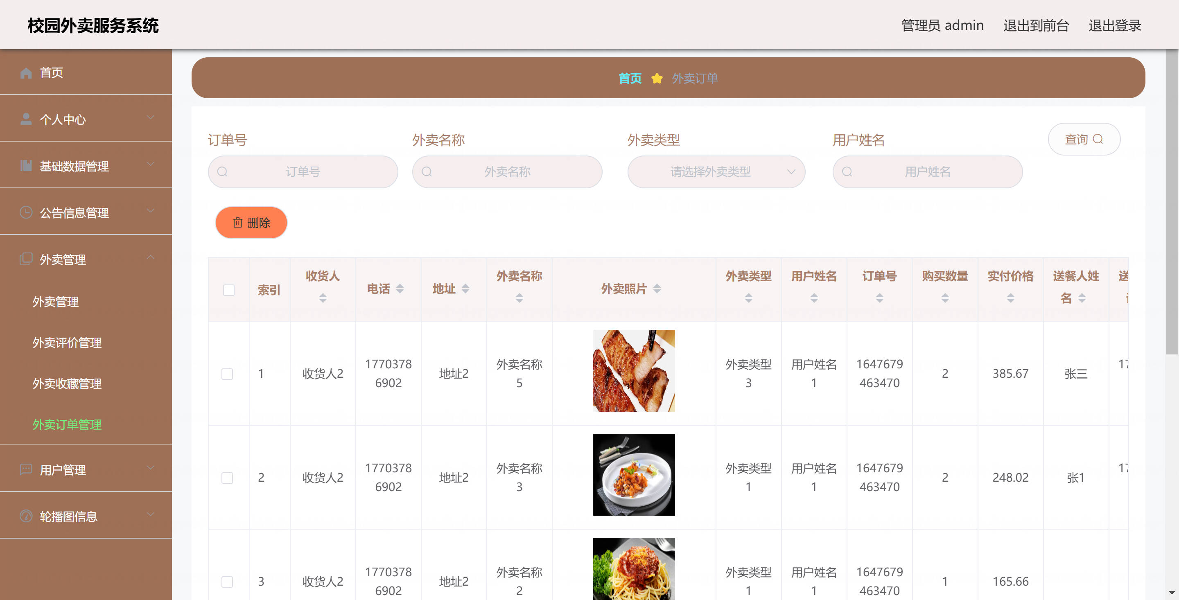Click the person icon next to 个人中心
This screenshot has height=600, width=1179.
click(x=26, y=119)
